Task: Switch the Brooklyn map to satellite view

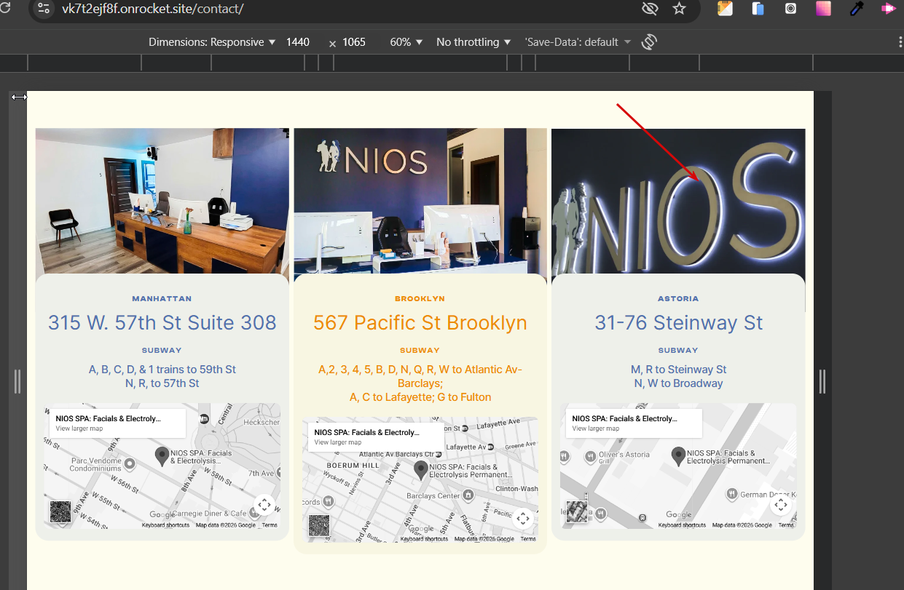Action: pos(318,525)
